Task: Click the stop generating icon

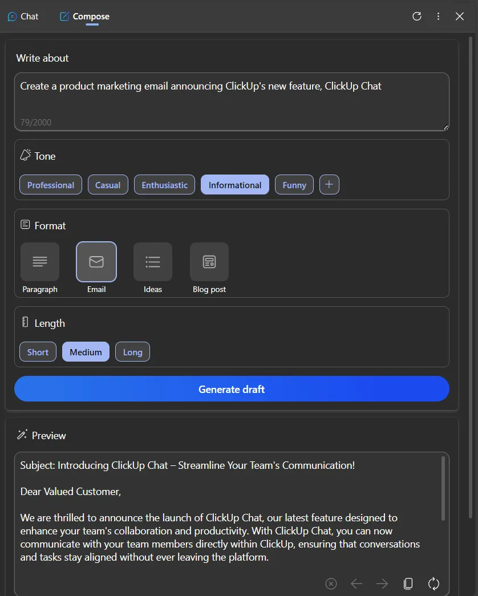Action: (331, 583)
